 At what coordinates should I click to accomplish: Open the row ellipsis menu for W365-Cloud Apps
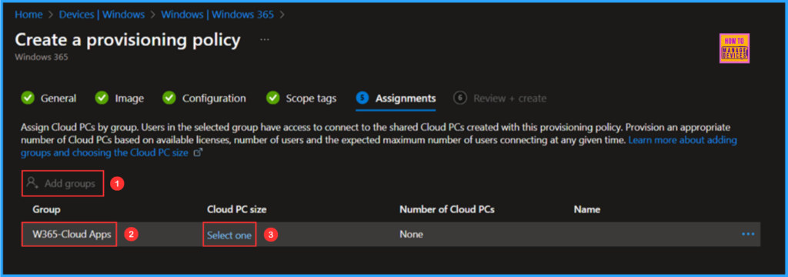click(x=748, y=234)
